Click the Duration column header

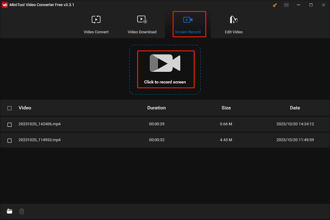point(156,108)
